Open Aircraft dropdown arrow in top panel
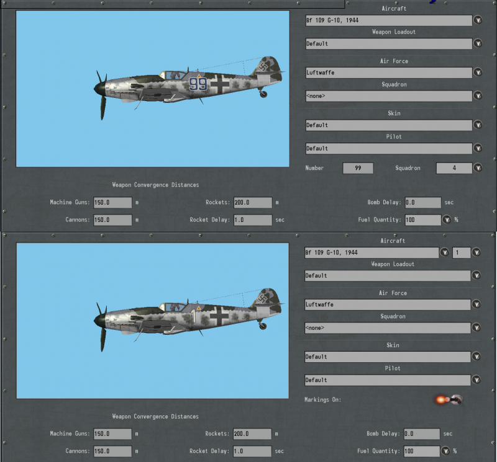497x462 pixels. [478, 20]
